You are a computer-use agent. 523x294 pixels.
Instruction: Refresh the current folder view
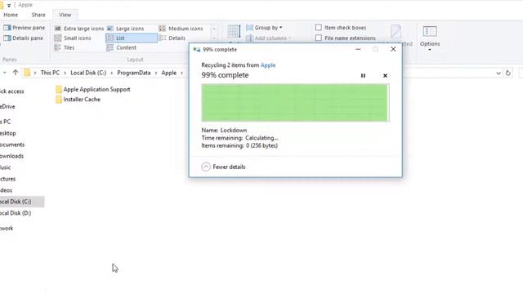(507, 73)
